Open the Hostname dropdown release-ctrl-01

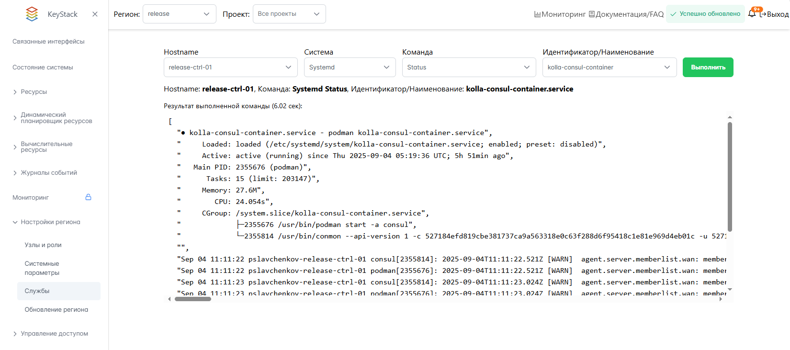click(x=230, y=68)
